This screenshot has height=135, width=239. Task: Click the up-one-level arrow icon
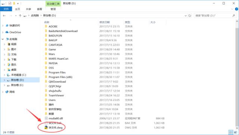point(20,16)
